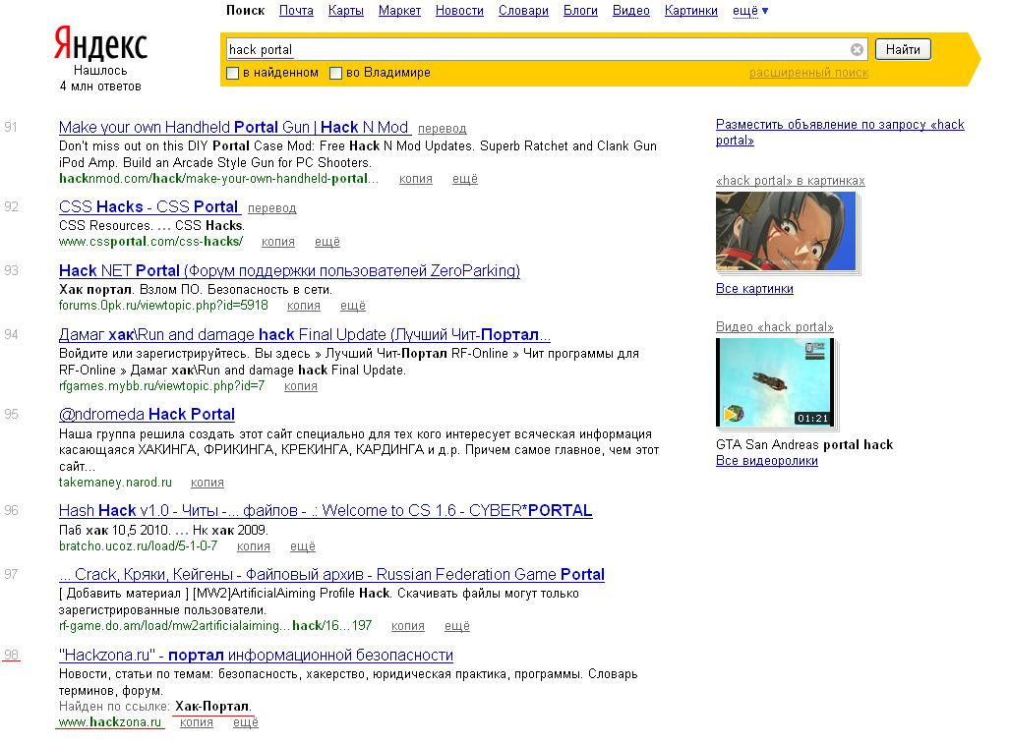Select the Поиск tab
The height and width of the screenshot is (745, 1009).
245,10
